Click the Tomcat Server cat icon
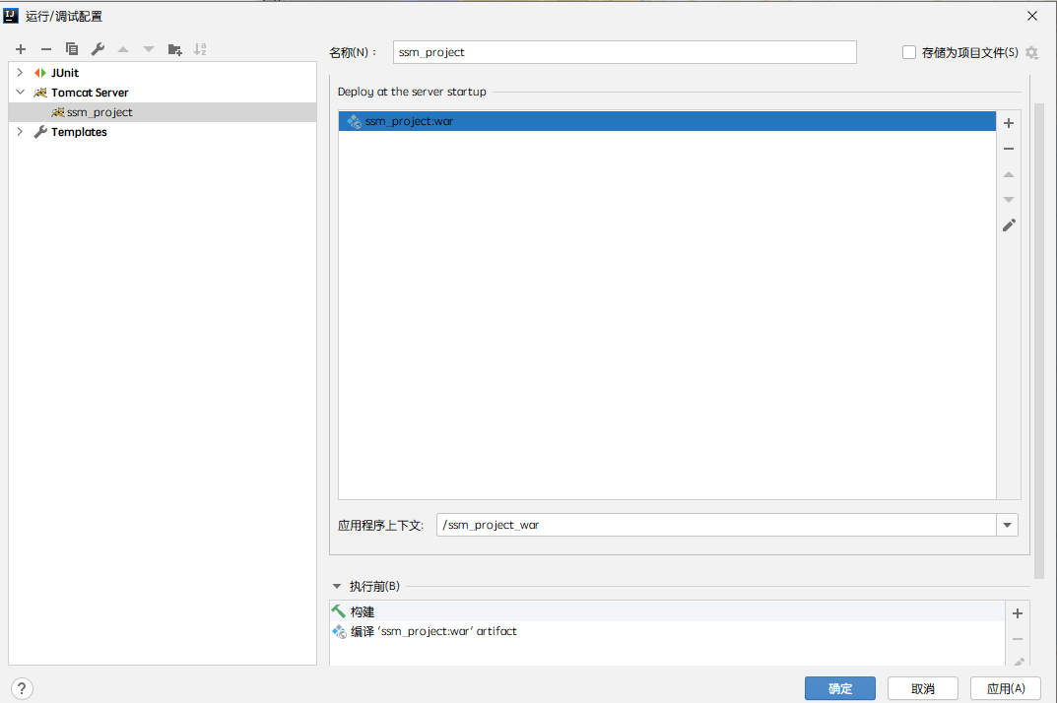1057x703 pixels. pos(40,93)
